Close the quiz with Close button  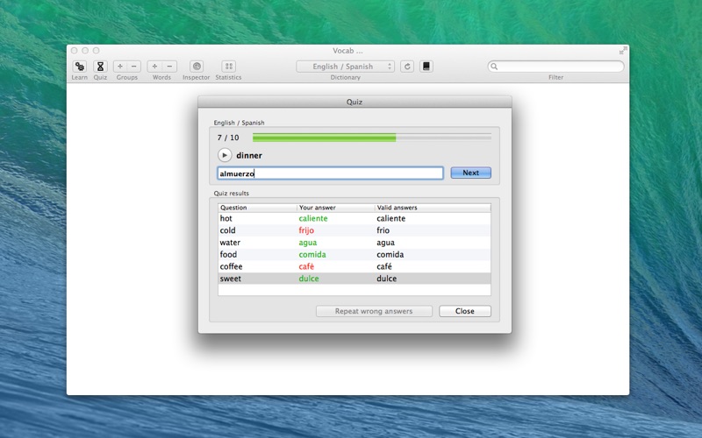click(x=465, y=311)
